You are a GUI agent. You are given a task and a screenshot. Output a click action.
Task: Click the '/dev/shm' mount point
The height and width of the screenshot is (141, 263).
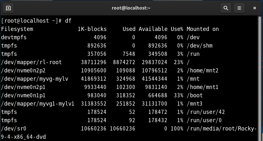pyautogui.click(x=200, y=46)
